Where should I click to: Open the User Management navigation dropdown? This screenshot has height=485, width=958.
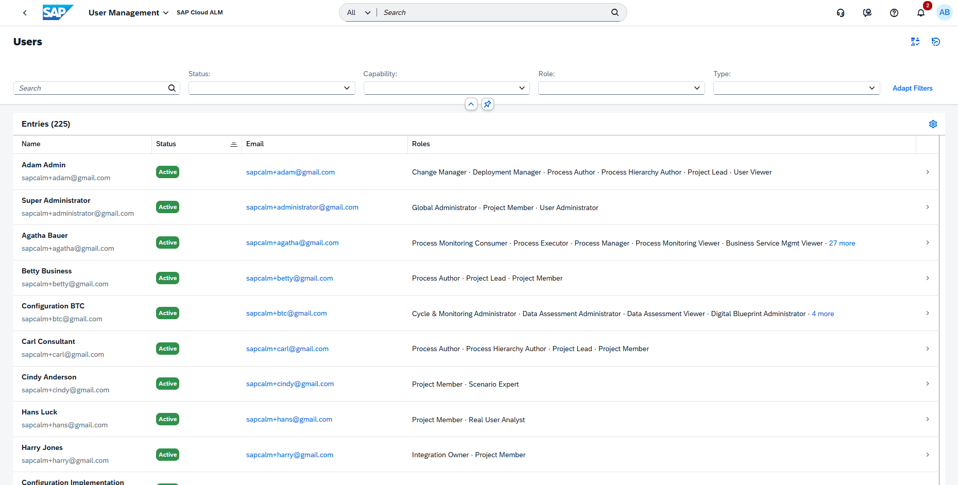(128, 13)
